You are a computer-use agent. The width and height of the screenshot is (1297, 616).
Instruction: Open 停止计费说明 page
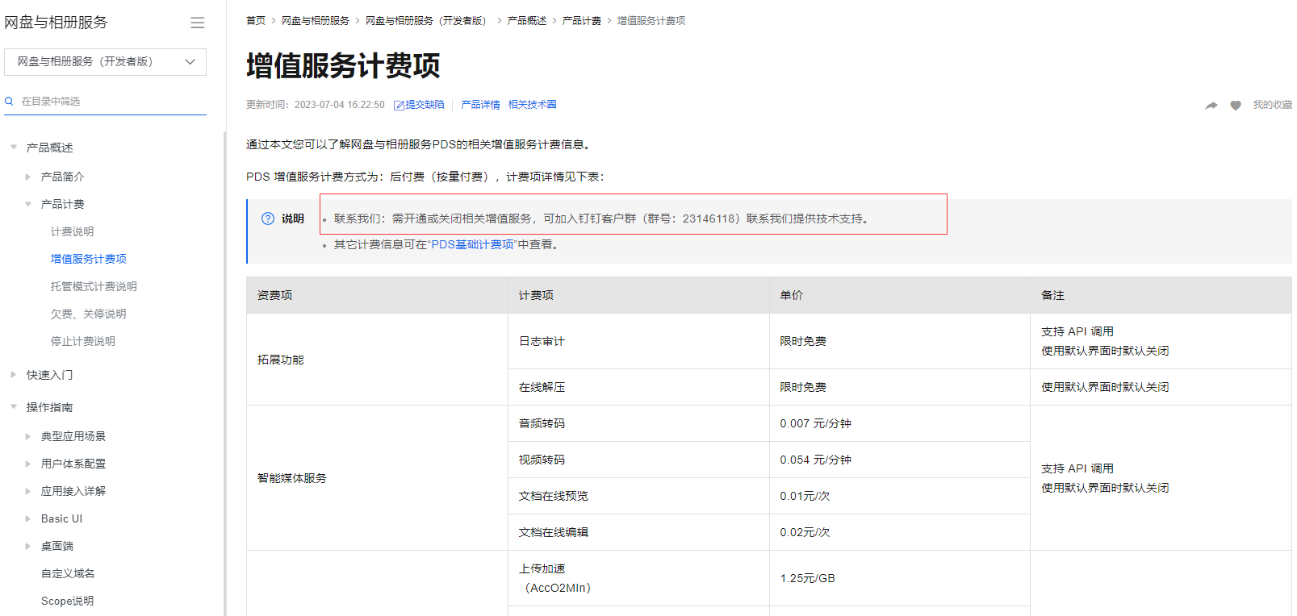82,341
